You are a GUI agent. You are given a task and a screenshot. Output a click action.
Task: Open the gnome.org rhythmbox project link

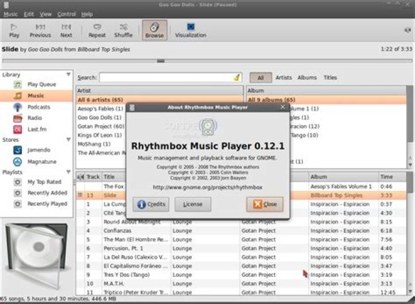207,187
